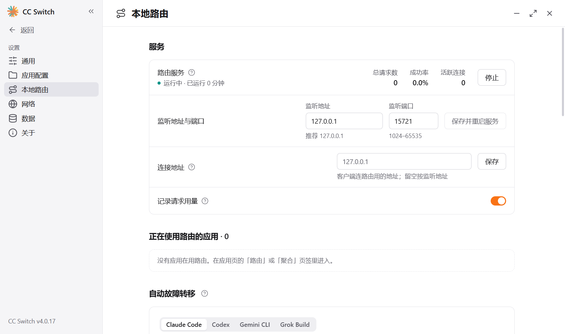Open 数据 data settings
The image size is (565, 334).
coord(51,119)
